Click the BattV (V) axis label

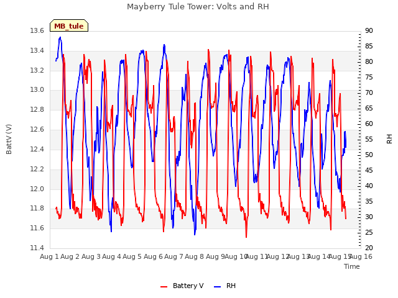(9, 139)
